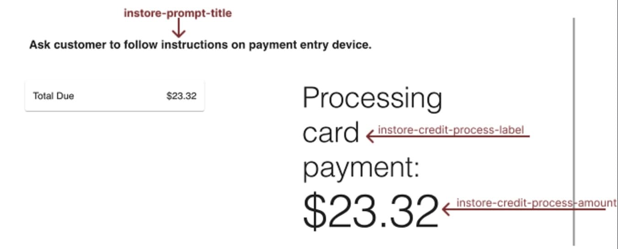
Task: Click the down arrow below instore-prompt-title
Action: (x=179, y=30)
